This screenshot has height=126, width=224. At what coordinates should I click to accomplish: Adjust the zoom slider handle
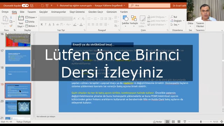click(201, 121)
